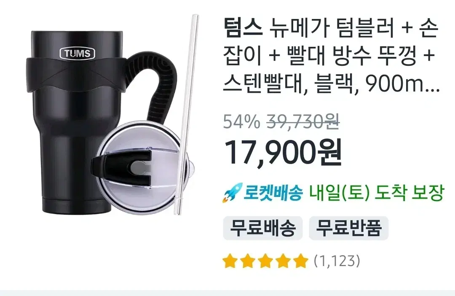Open the 뉴메가 텀블러 product title

pyautogui.click(x=331, y=56)
